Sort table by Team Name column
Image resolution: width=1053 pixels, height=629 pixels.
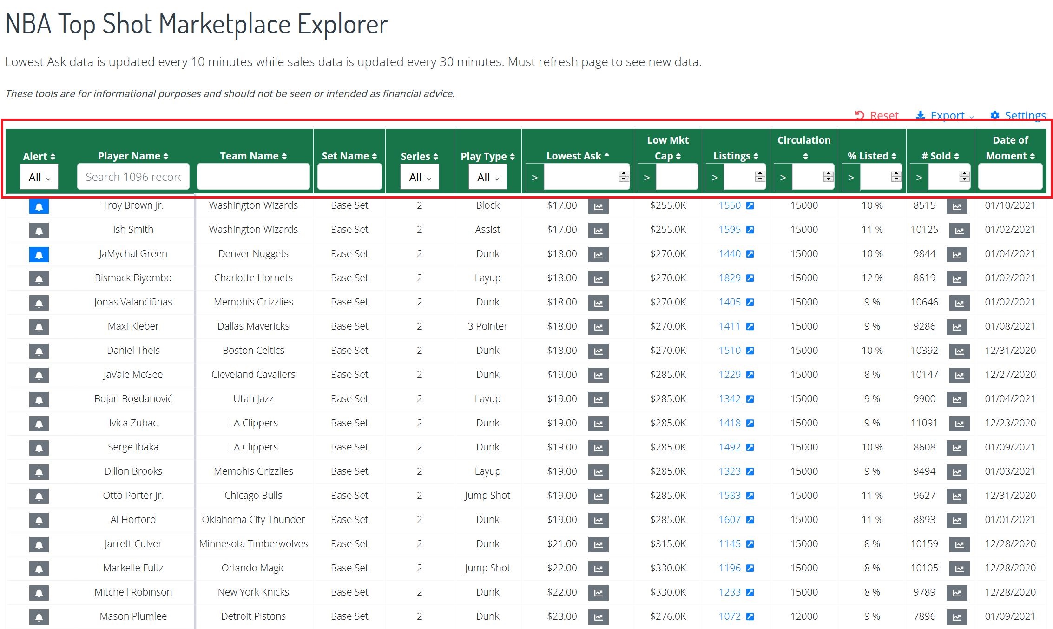pos(253,156)
